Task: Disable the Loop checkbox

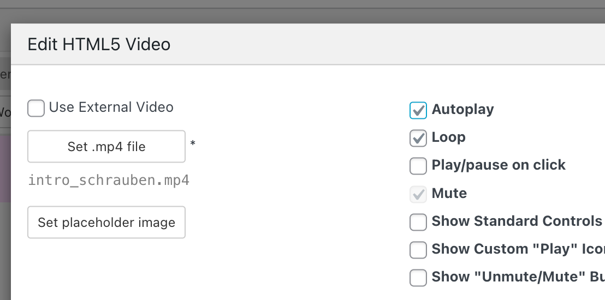Action: coord(418,138)
